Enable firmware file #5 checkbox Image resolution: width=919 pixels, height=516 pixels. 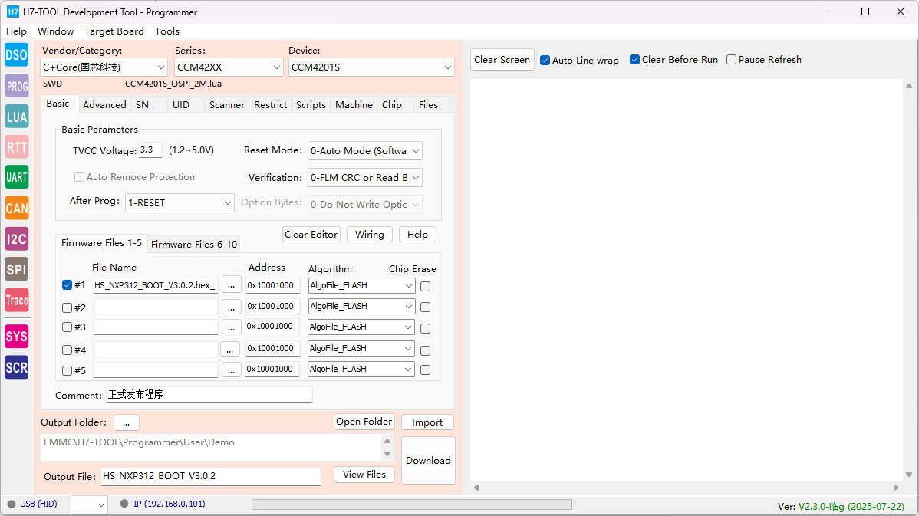[x=67, y=371]
